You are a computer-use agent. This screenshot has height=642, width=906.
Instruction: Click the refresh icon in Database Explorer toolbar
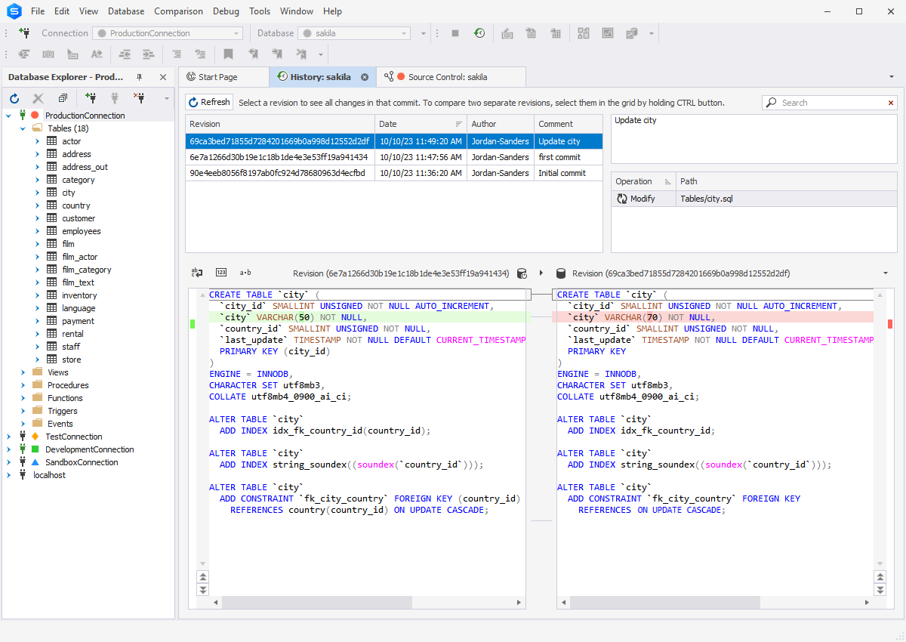click(x=14, y=98)
